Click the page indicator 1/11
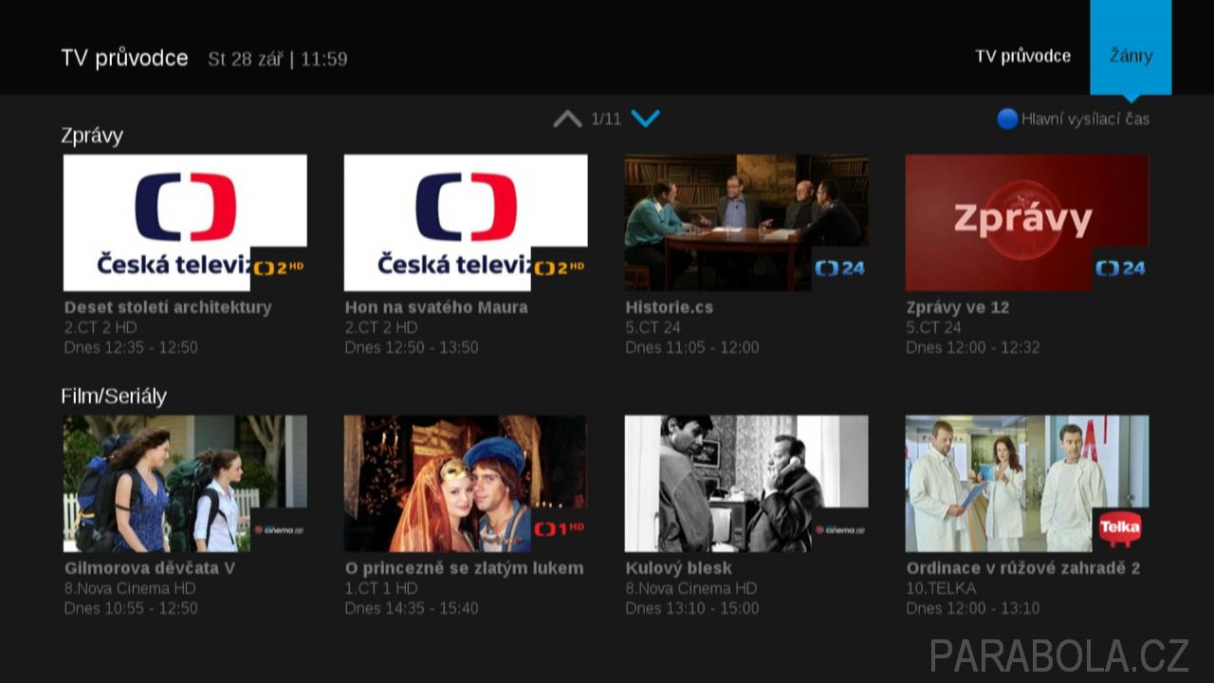Screen dimensions: 1214x683 click(x=606, y=119)
